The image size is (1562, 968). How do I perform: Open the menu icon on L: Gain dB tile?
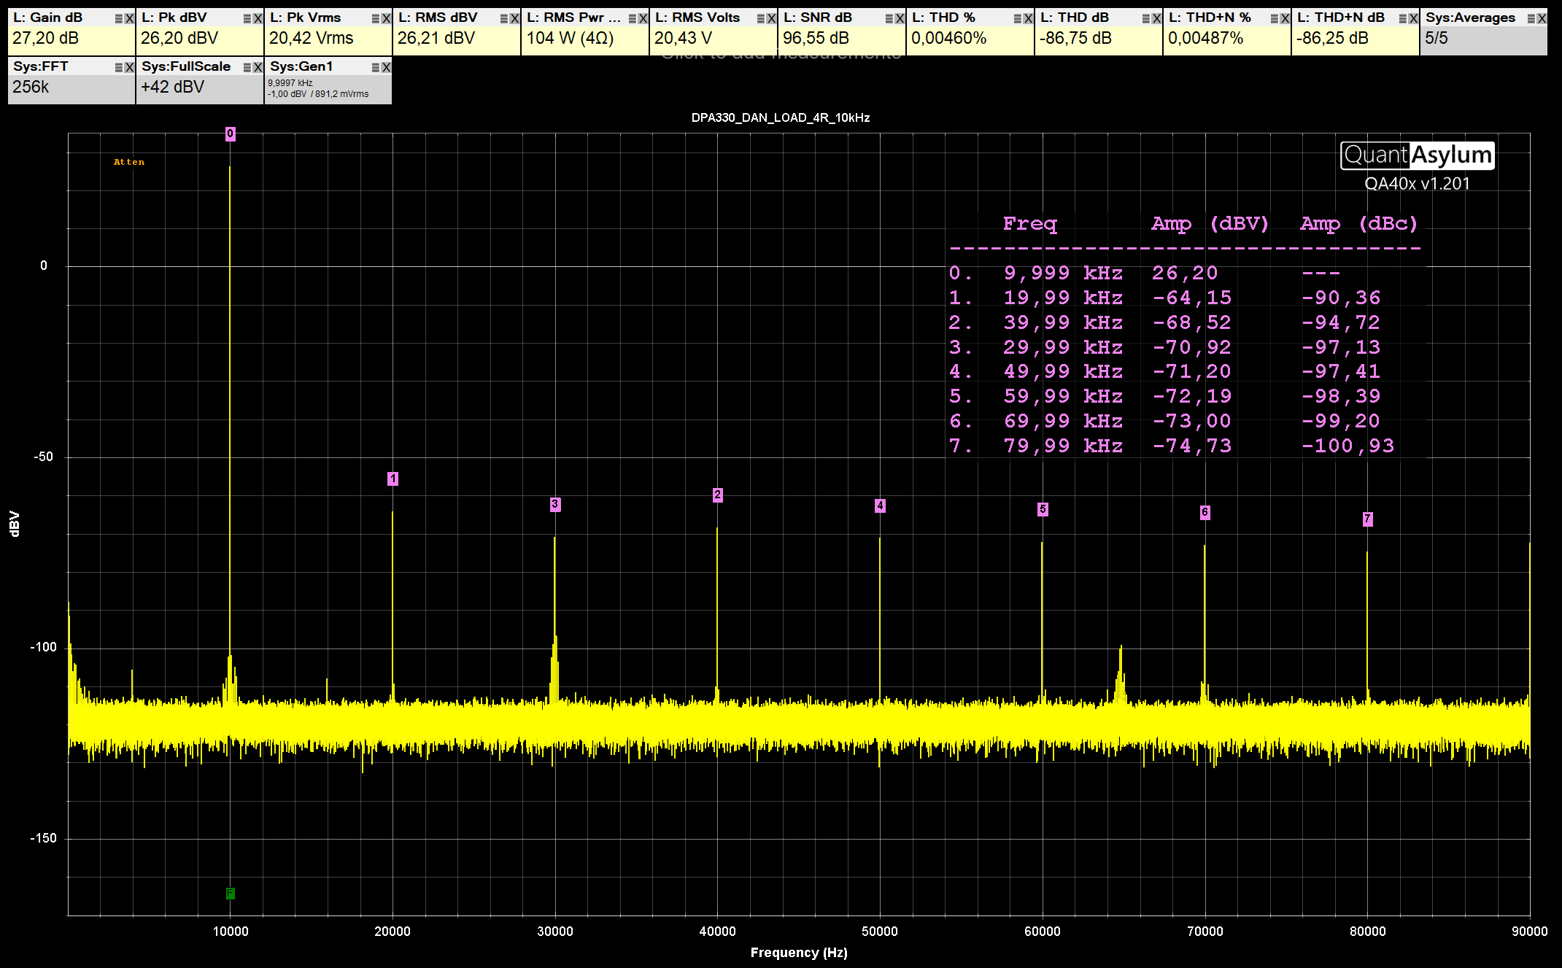(119, 18)
